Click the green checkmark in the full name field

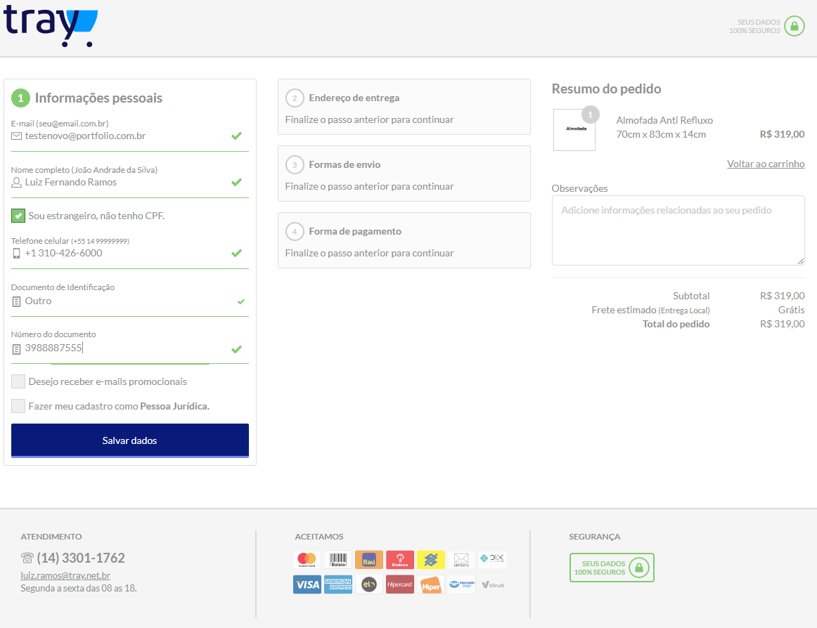[236, 182]
